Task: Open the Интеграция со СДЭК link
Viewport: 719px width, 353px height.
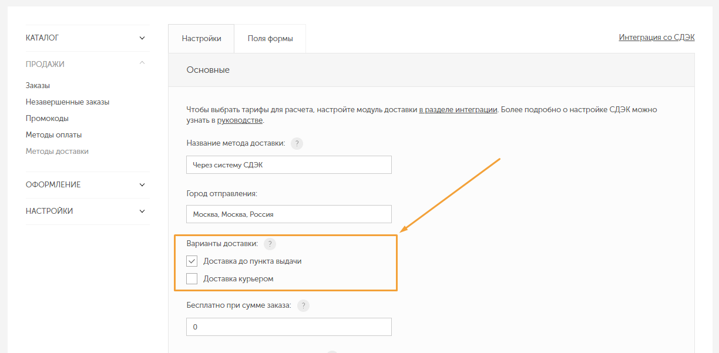Action: 657,37
